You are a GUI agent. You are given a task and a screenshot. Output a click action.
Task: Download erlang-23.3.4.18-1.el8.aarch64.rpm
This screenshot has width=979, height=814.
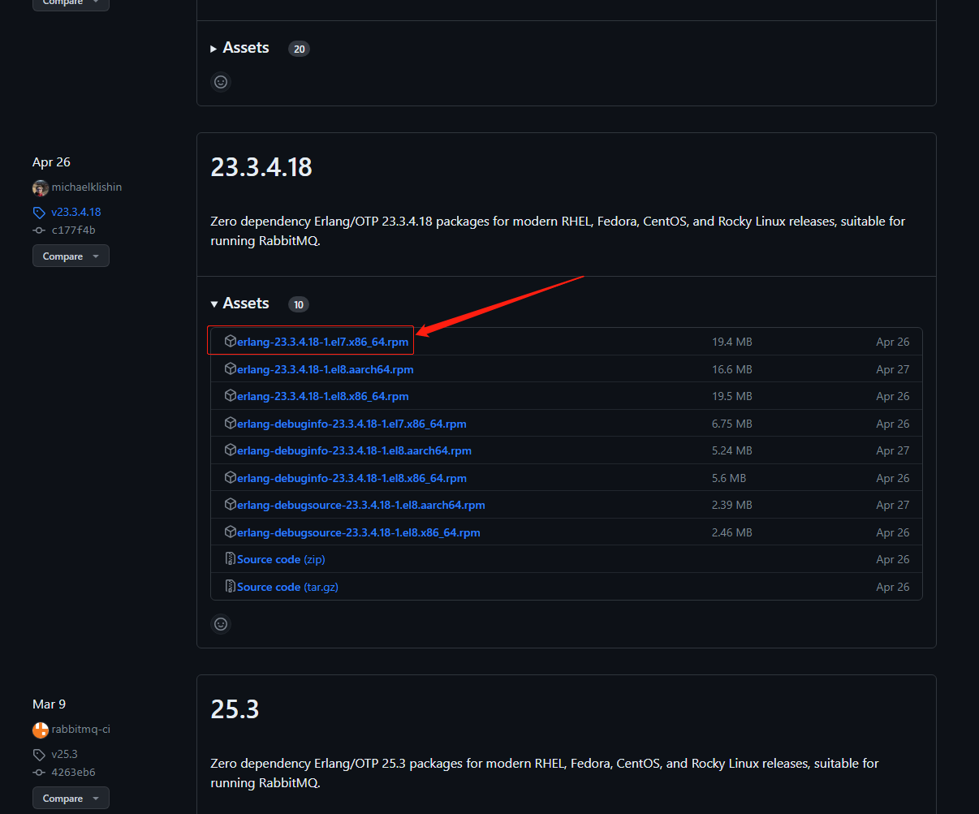(x=326, y=369)
